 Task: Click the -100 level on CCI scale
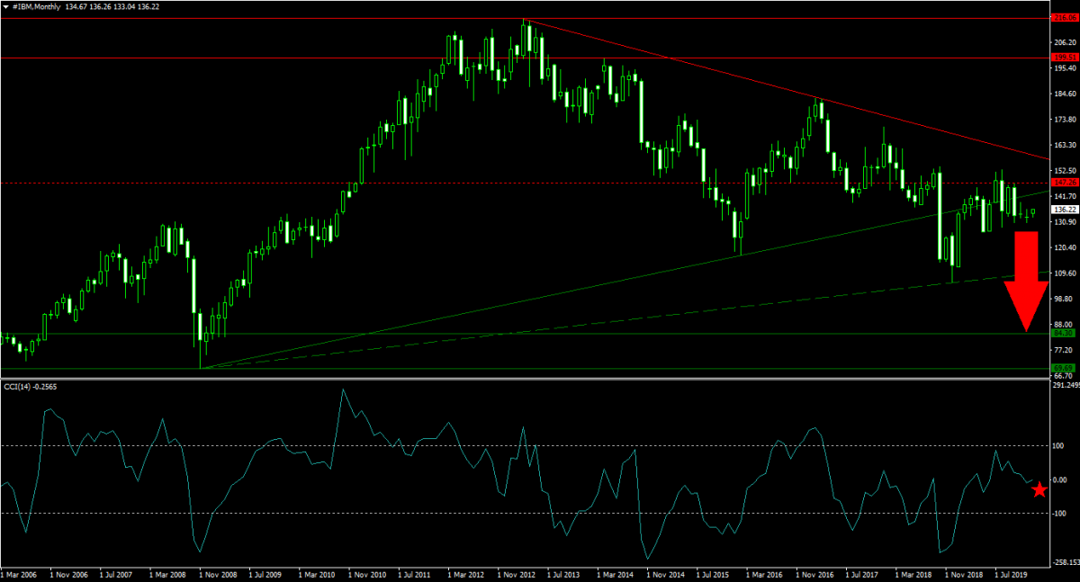click(x=1060, y=514)
